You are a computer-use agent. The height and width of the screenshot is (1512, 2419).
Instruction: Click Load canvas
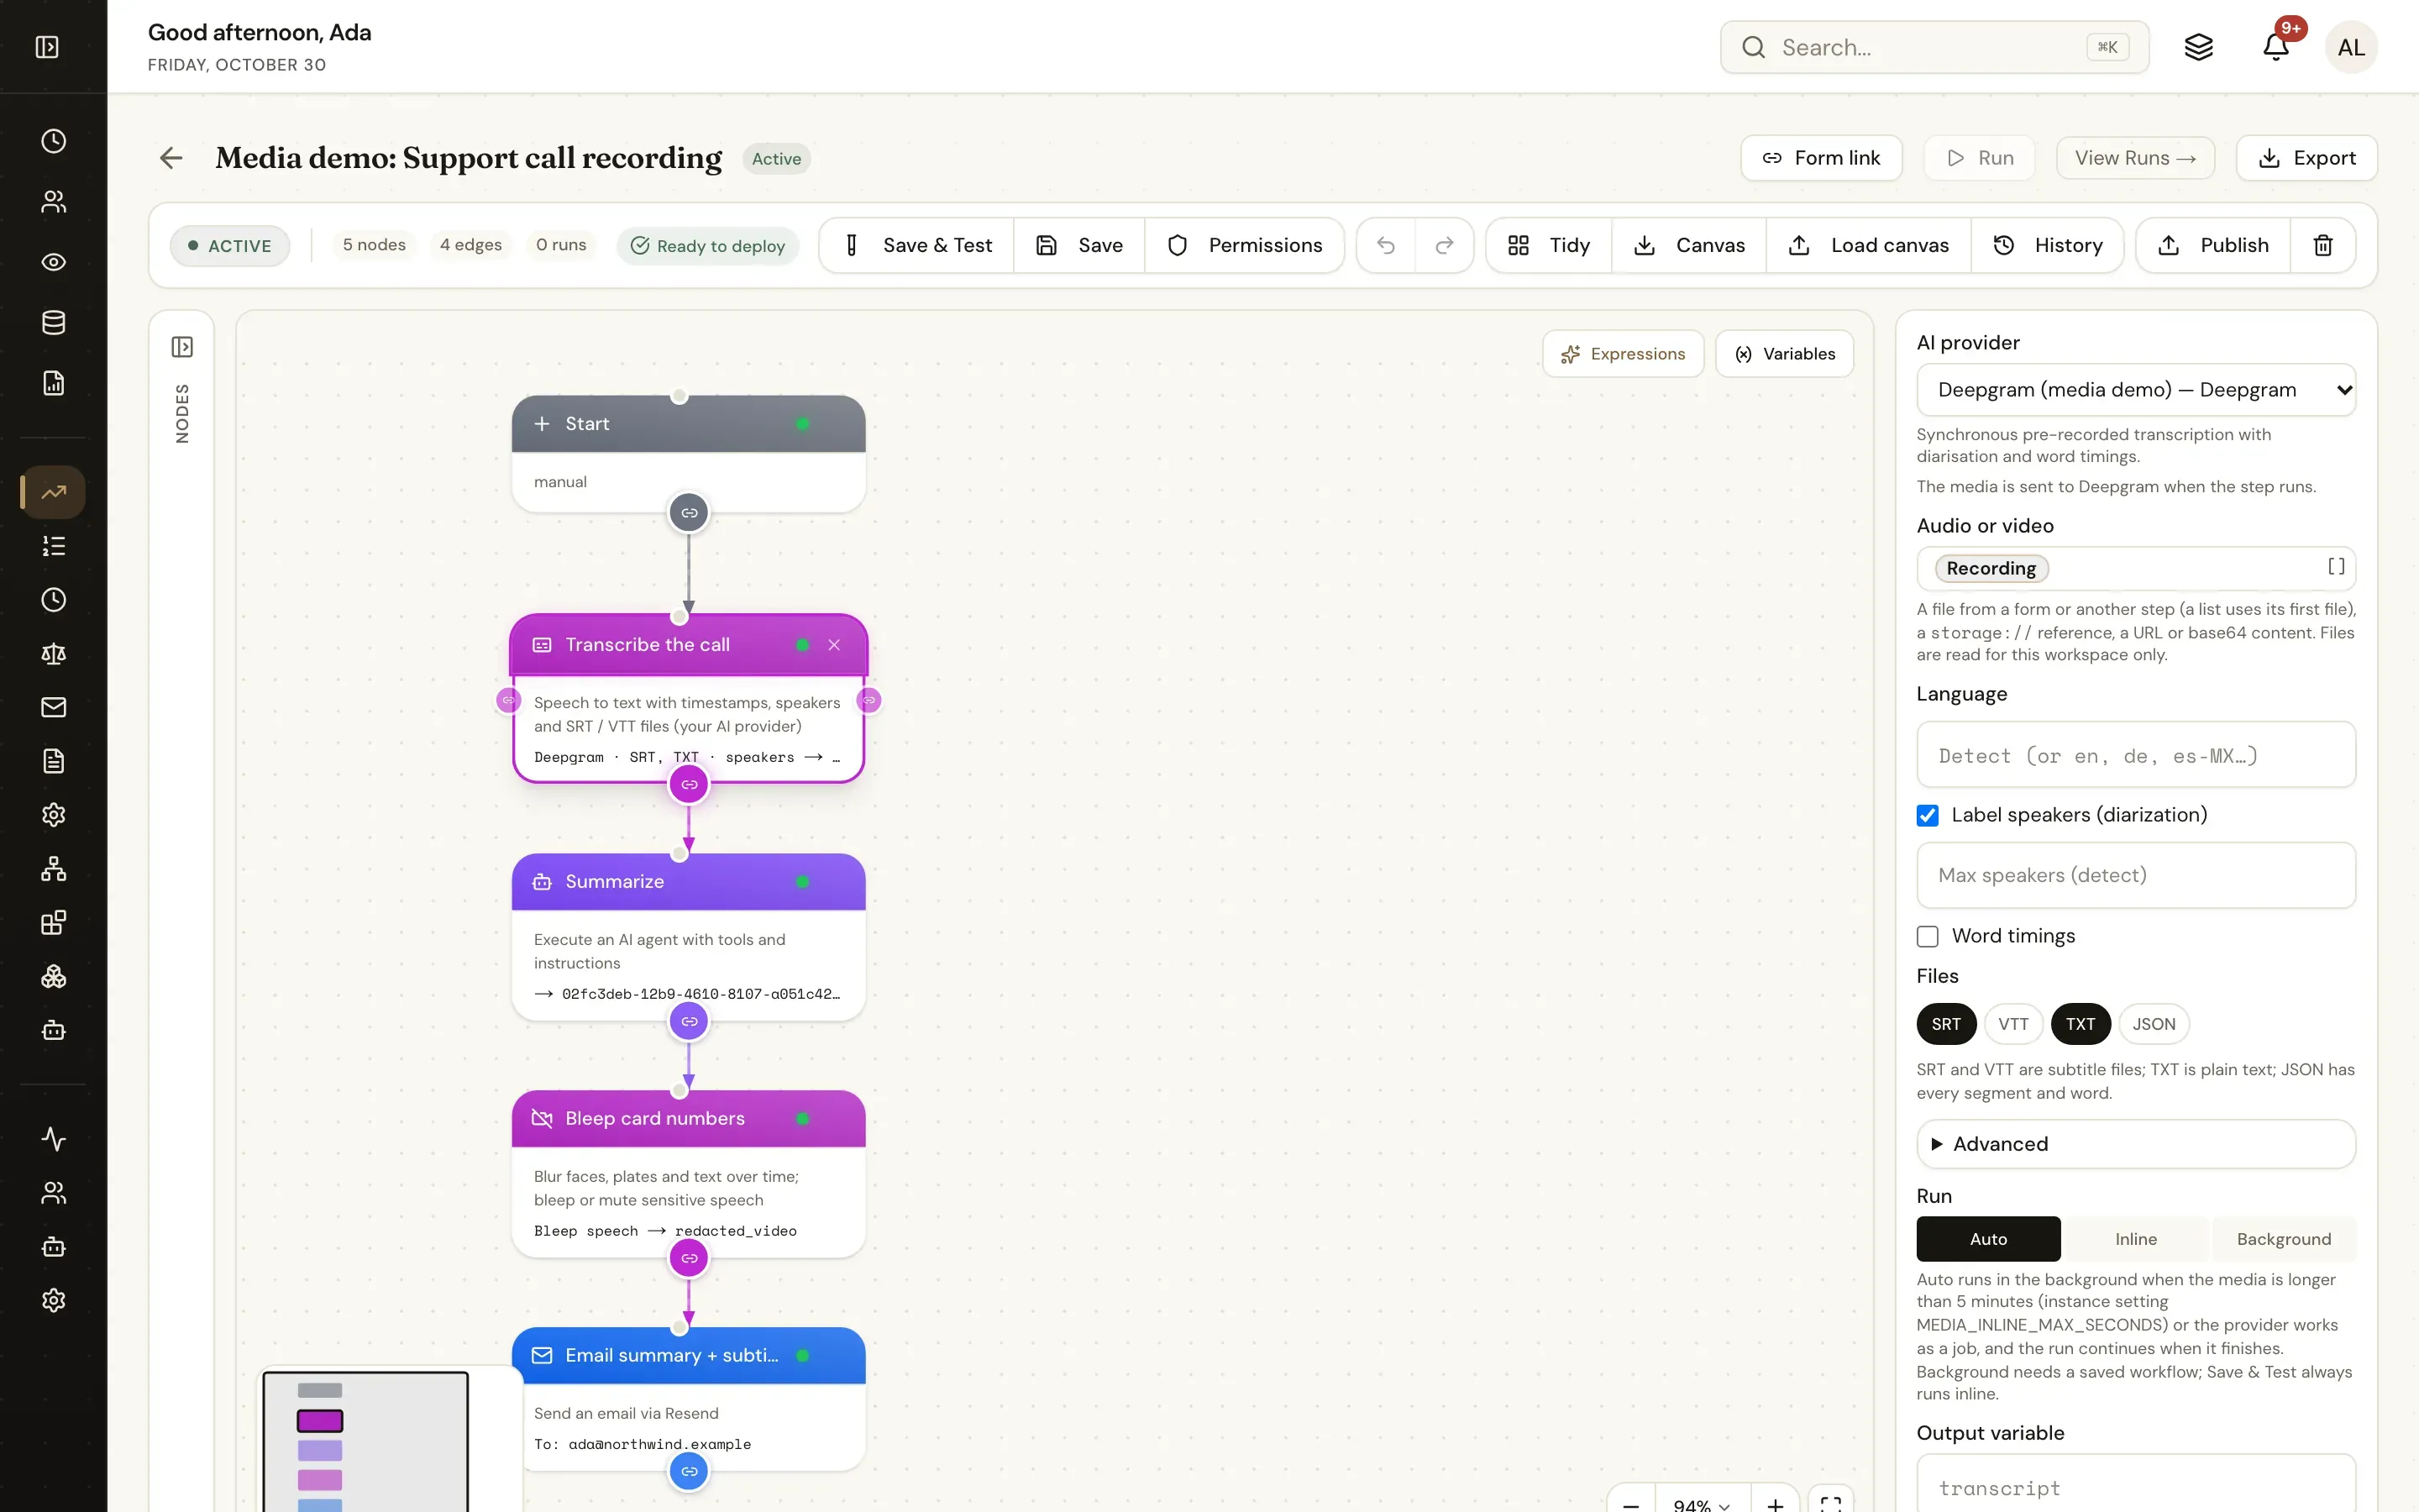[x=1869, y=245]
